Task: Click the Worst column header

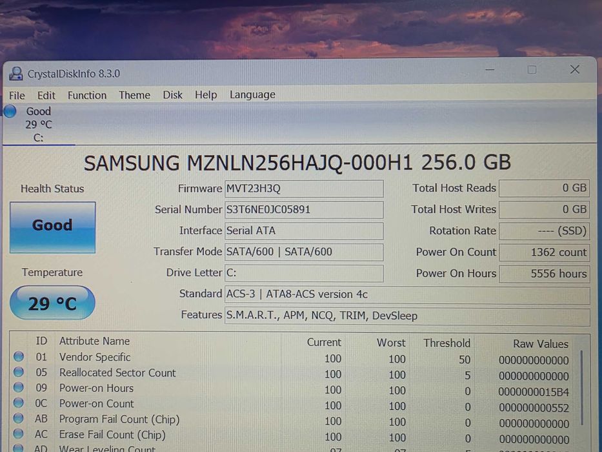Action: (x=391, y=342)
